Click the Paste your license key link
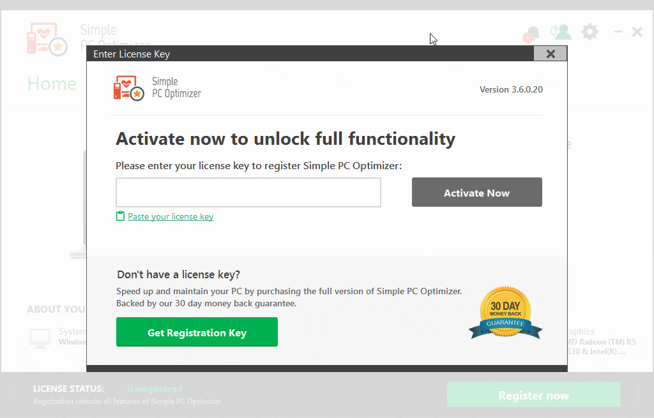The image size is (654, 418). [x=170, y=217]
